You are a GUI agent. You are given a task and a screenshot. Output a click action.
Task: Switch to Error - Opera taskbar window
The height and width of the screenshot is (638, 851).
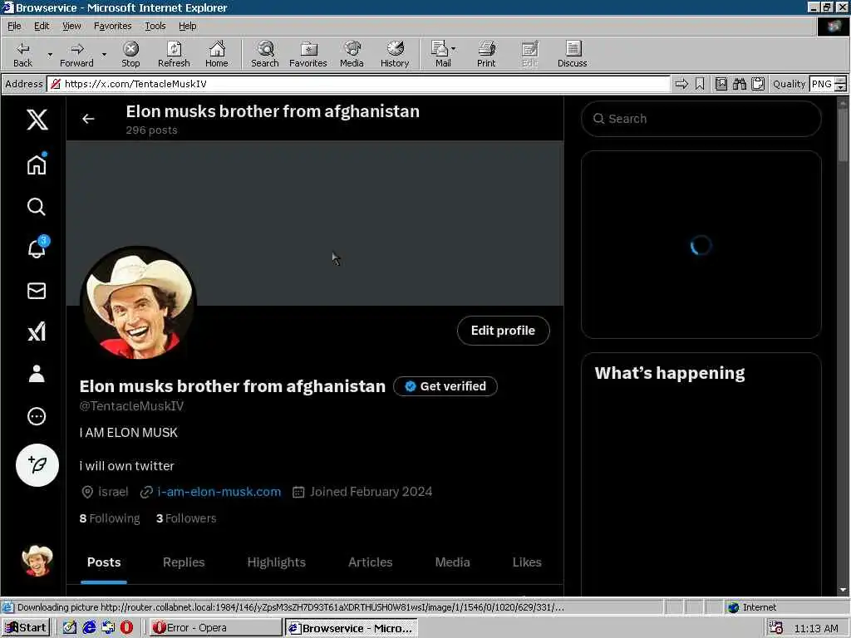[x=215, y=628]
